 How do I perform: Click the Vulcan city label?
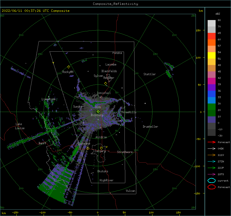pos(131,191)
